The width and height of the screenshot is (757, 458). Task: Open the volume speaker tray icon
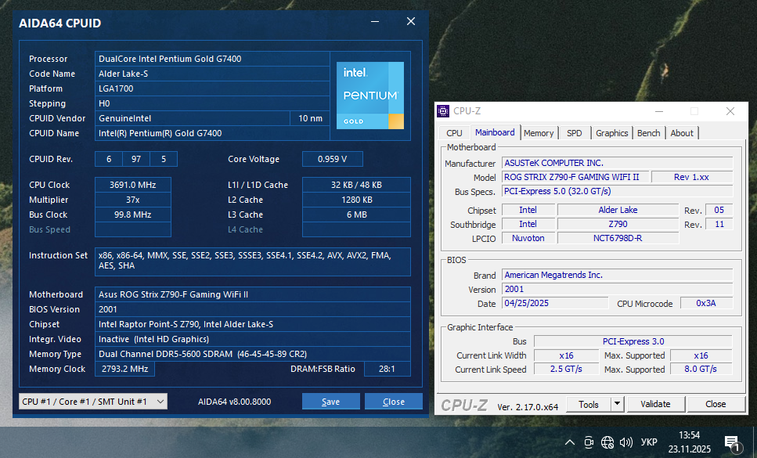tap(626, 442)
